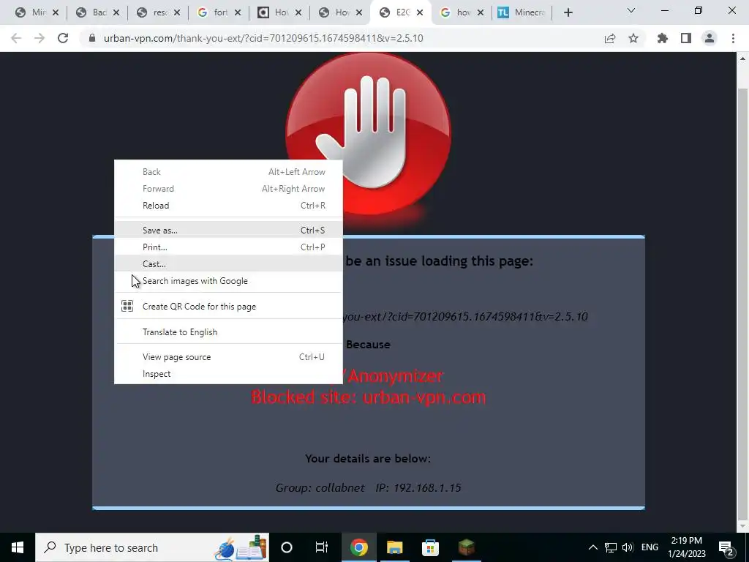Choose Reload from the context menu
Image resolution: width=749 pixels, height=562 pixels.
click(228, 206)
